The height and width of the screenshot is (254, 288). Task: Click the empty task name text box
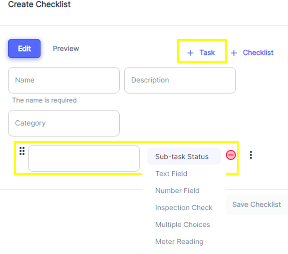[x=84, y=159]
